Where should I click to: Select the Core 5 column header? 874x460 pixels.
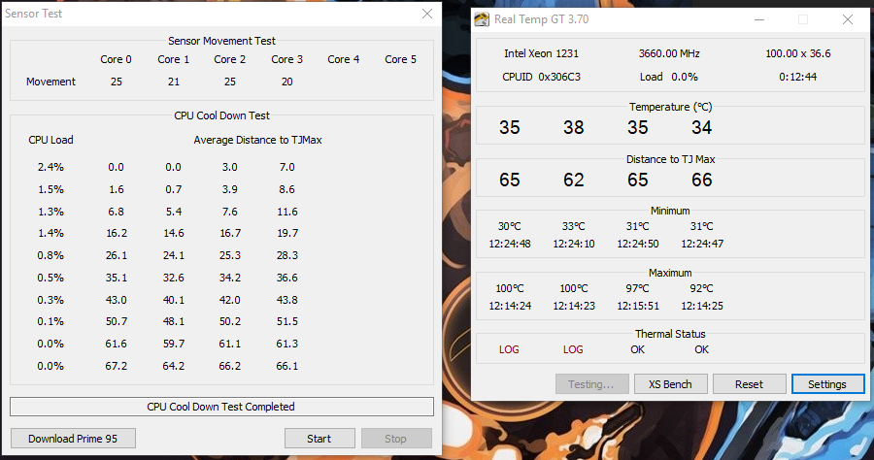[401, 59]
